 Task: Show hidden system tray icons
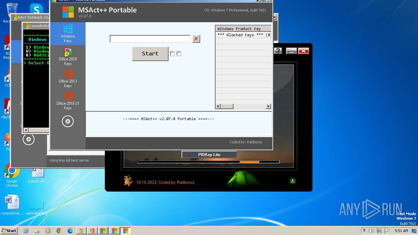pyautogui.click(x=364, y=230)
